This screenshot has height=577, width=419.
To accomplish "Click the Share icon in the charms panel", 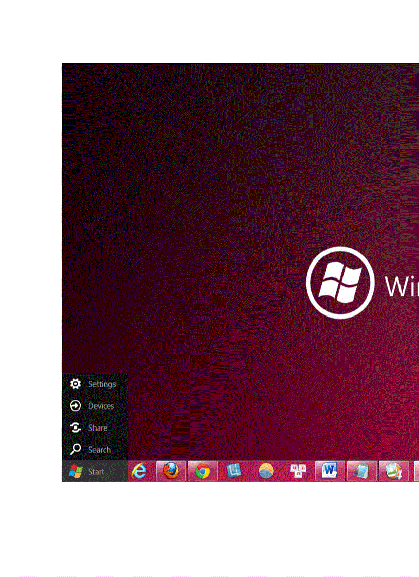I will click(75, 427).
